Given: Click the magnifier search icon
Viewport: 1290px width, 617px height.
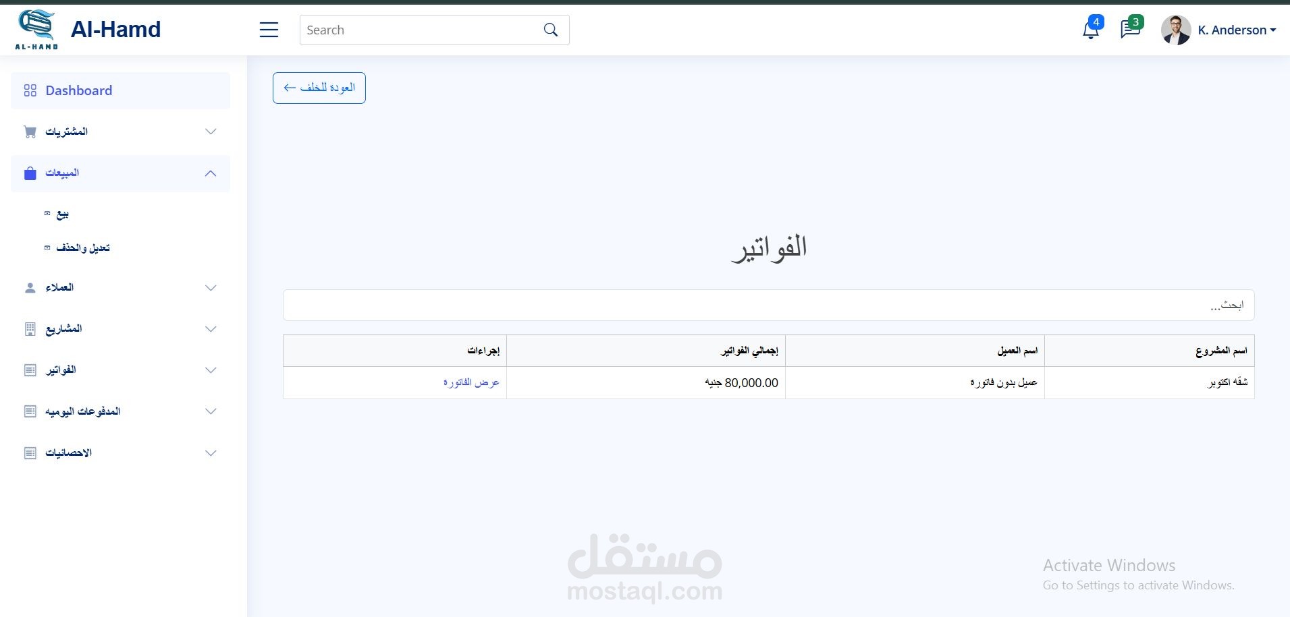Looking at the screenshot, I should tap(551, 30).
